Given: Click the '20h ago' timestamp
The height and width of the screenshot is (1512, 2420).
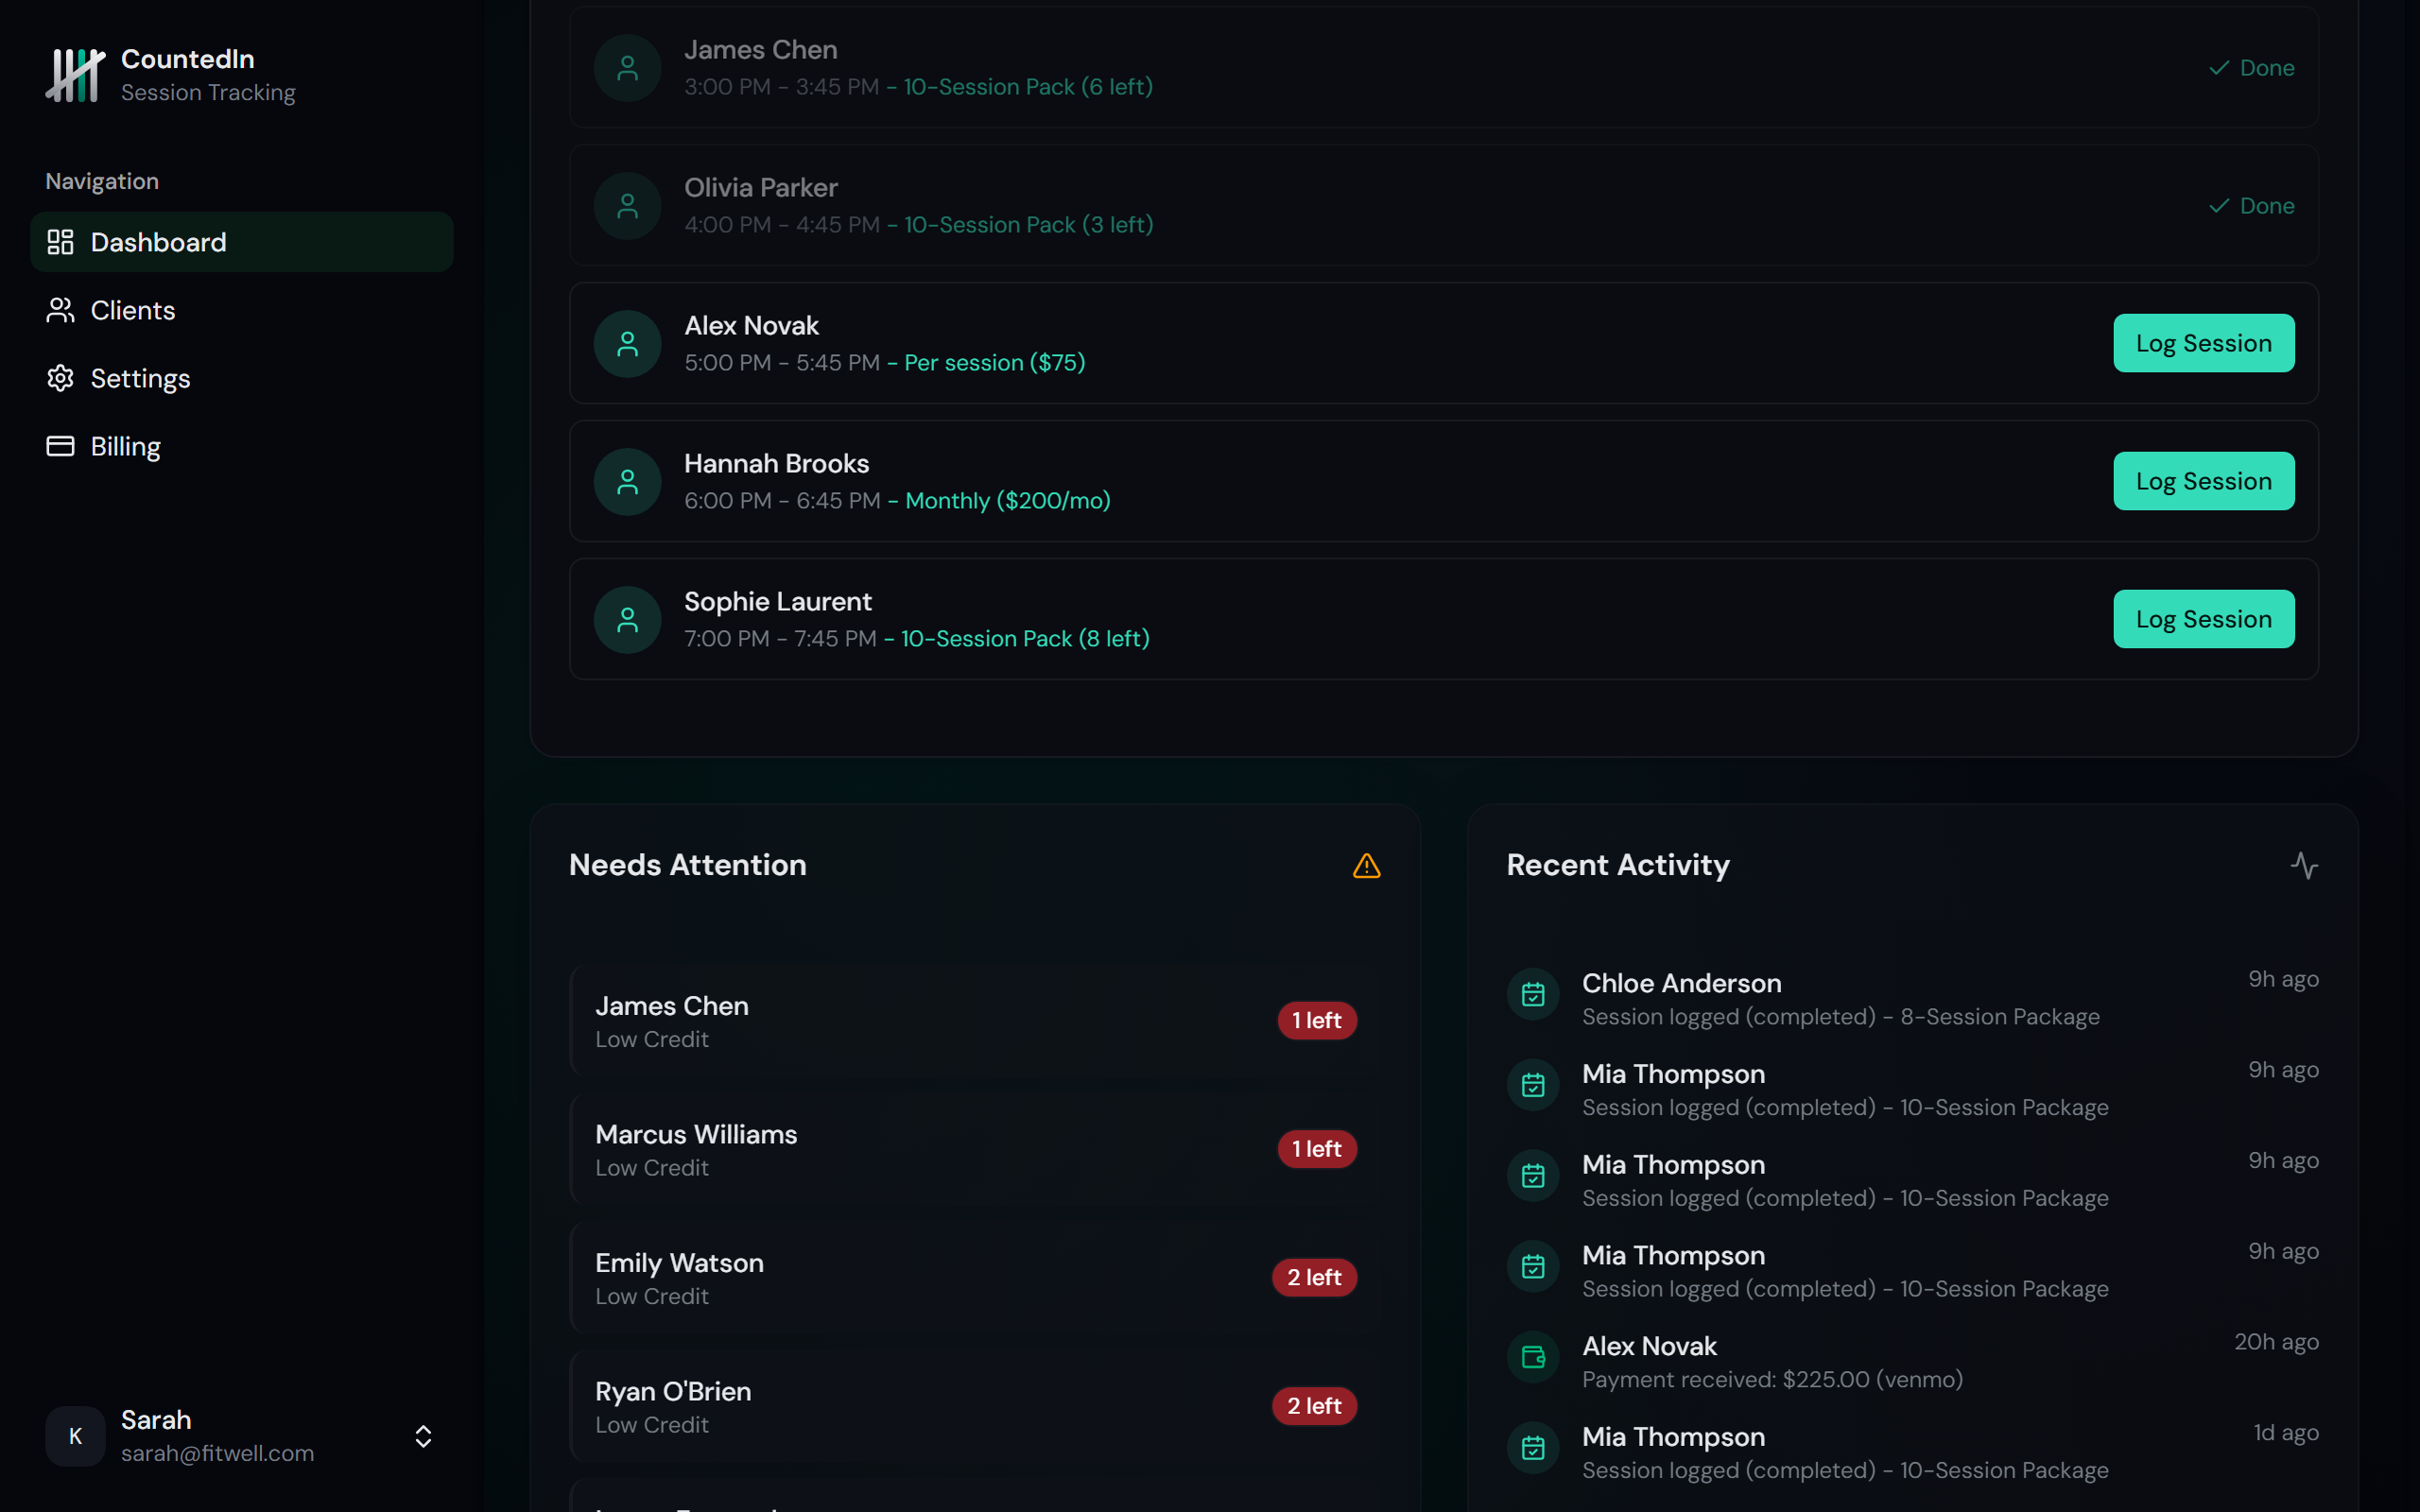Looking at the screenshot, I should pos(2276,1342).
